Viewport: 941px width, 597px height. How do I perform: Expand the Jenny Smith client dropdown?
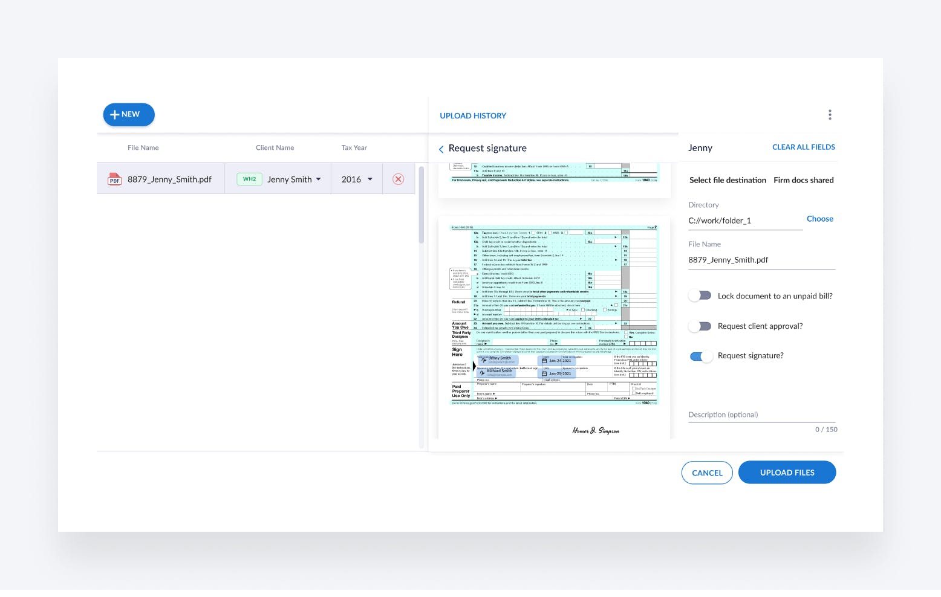(318, 179)
